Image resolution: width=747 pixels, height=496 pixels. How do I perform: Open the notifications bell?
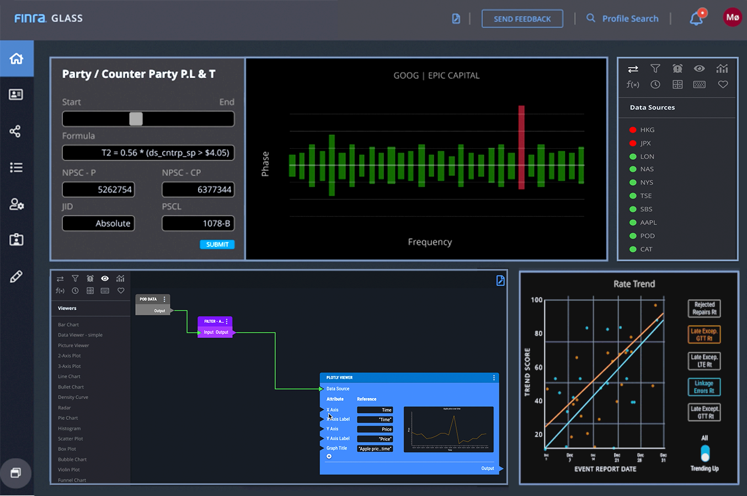[696, 19]
